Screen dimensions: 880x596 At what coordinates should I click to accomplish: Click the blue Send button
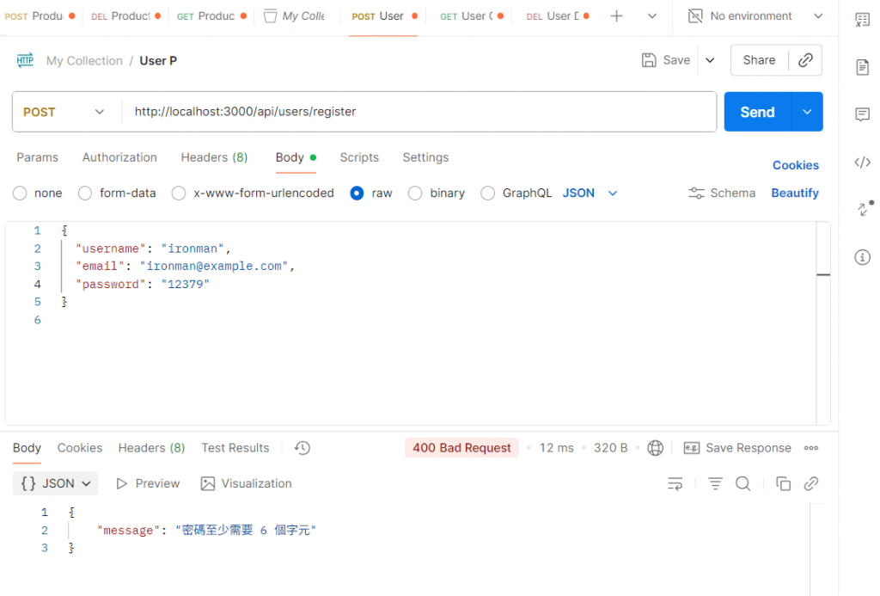coord(757,112)
